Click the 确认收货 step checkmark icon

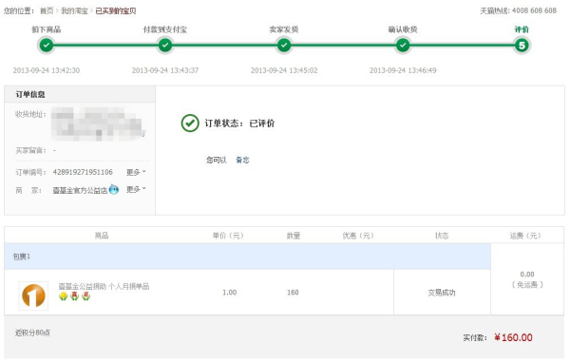tap(403, 46)
